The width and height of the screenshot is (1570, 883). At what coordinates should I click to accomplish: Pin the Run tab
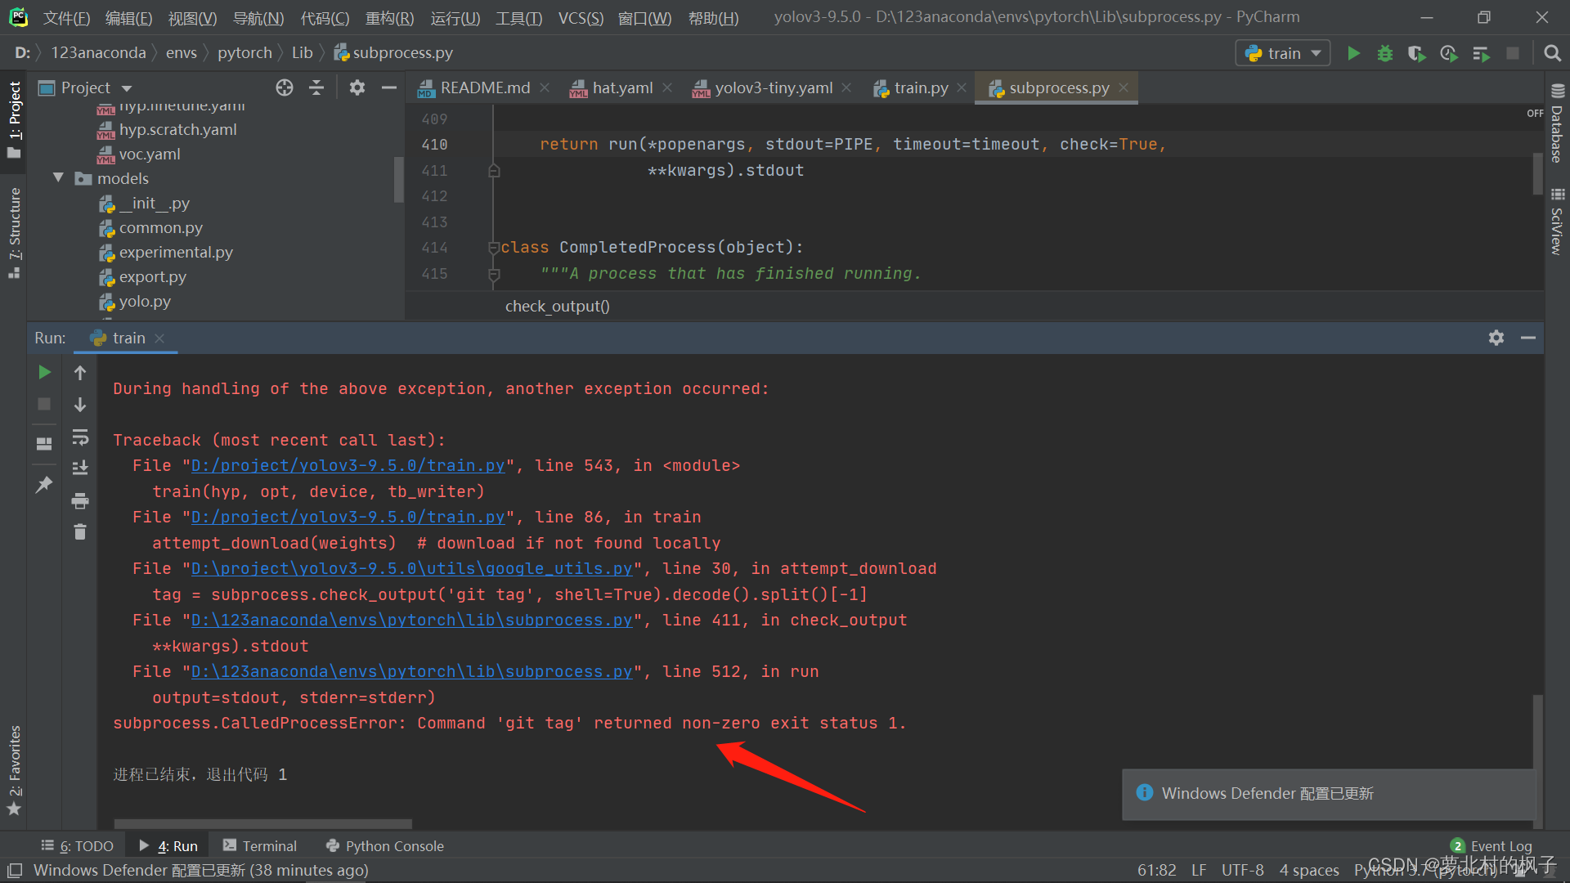(x=44, y=485)
